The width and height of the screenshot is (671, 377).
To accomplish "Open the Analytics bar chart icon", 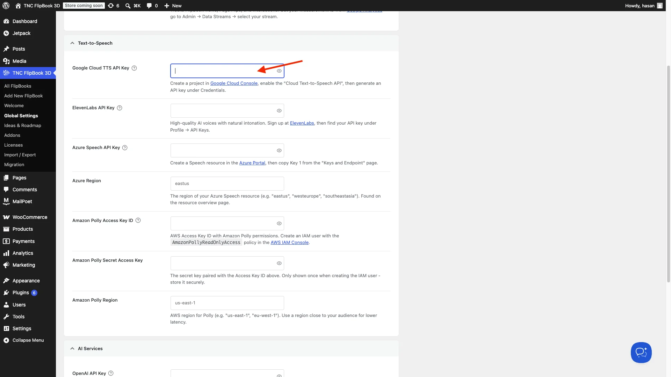I will [x=6, y=253].
